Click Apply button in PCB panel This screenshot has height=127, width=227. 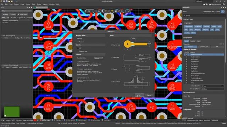[x=5, y=14]
